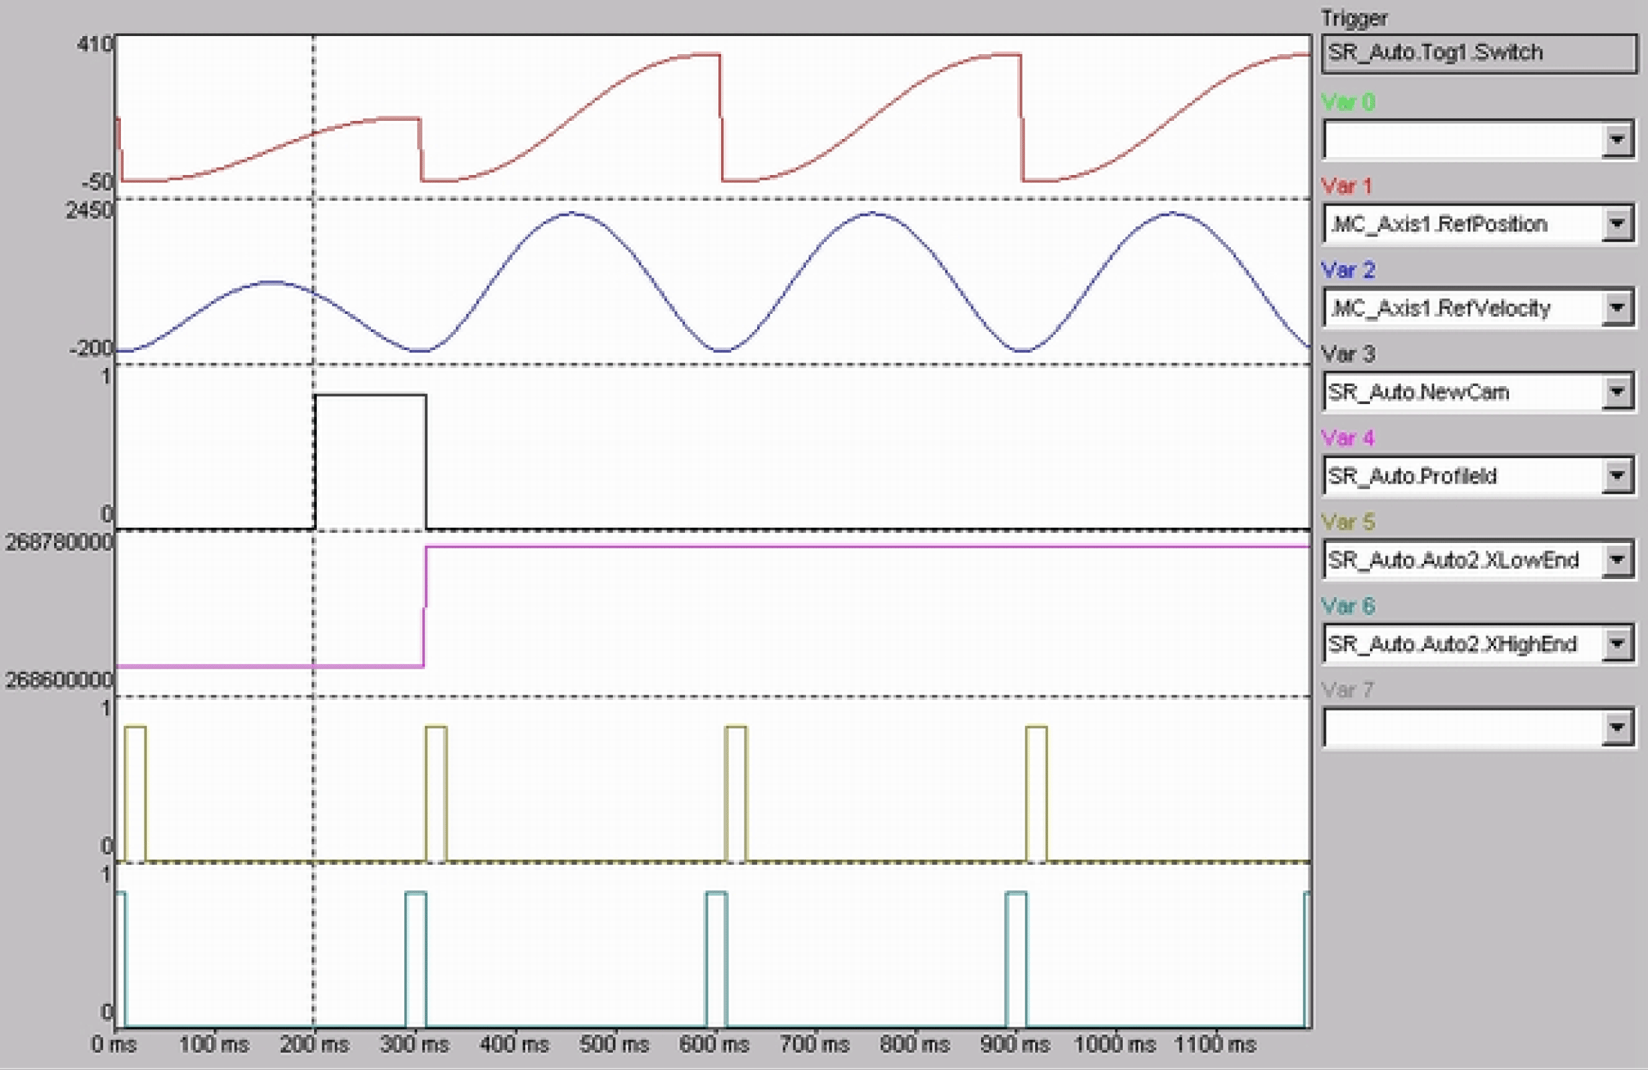Viewport: 1648px width, 1070px height.
Task: Open the Var 2 RefVelocity dropdown arrow
Action: (1617, 307)
